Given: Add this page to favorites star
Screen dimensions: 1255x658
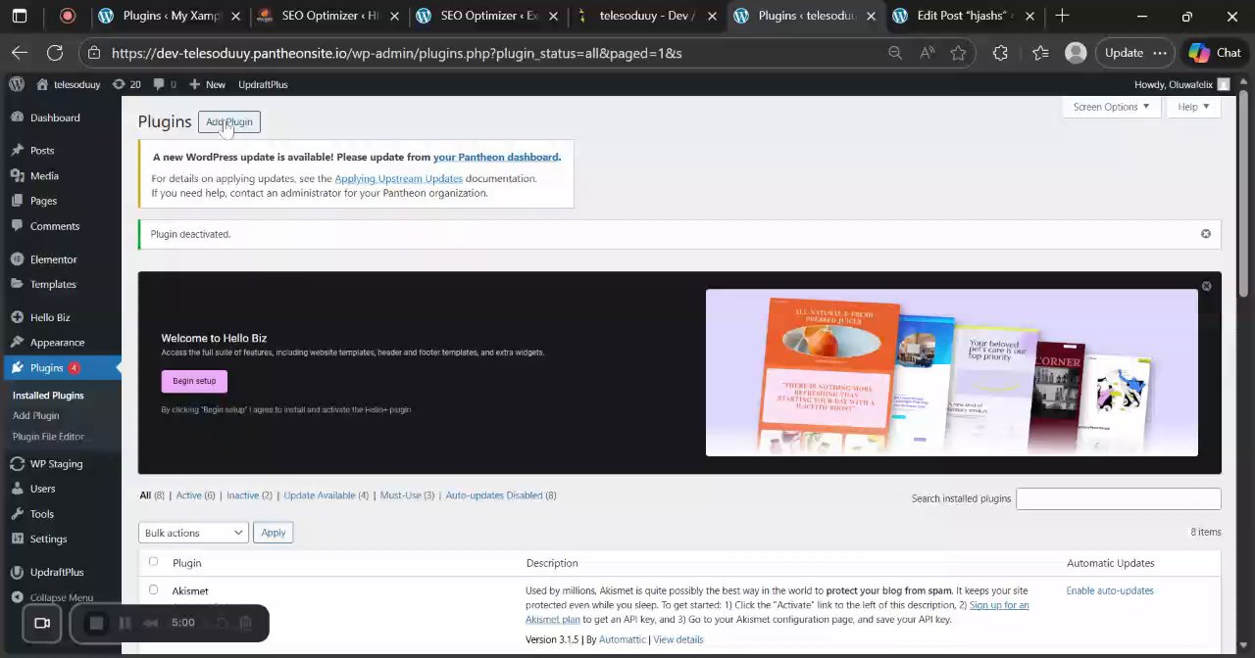Looking at the screenshot, I should pyautogui.click(x=958, y=53).
